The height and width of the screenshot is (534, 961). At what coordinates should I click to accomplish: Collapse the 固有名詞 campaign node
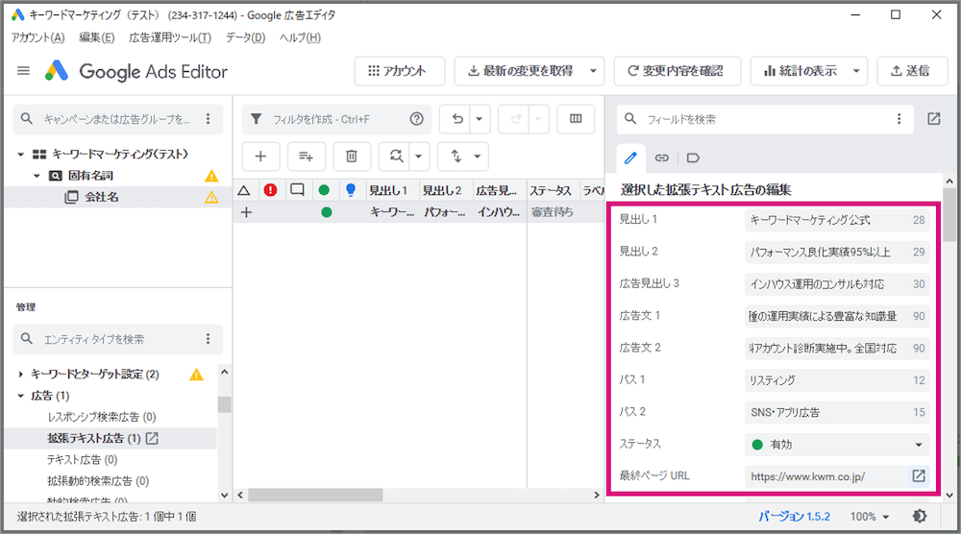tap(37, 176)
